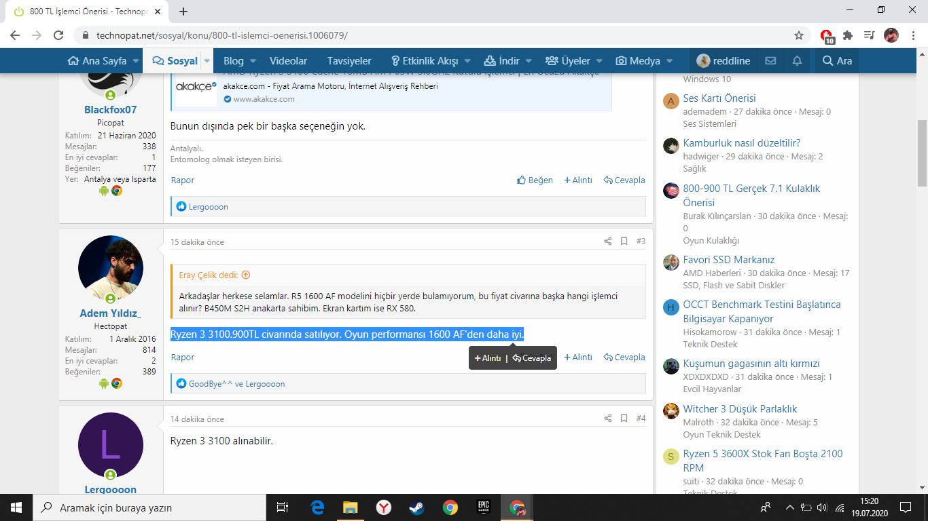The image size is (928, 521).
Task: Open the Evcil Hayvanlar category link
Action: tap(712, 389)
